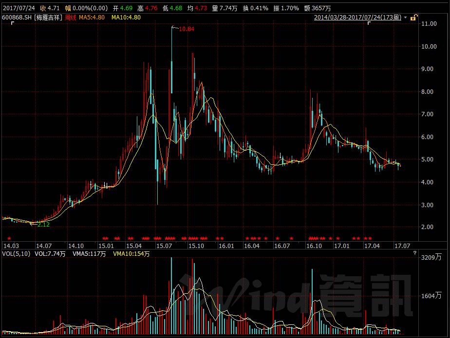Click the 2014/03/28-2017/07/24(173周) range link

point(358,17)
